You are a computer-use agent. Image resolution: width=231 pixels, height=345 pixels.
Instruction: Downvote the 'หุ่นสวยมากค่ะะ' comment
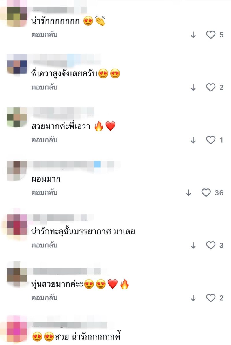coord(193,298)
